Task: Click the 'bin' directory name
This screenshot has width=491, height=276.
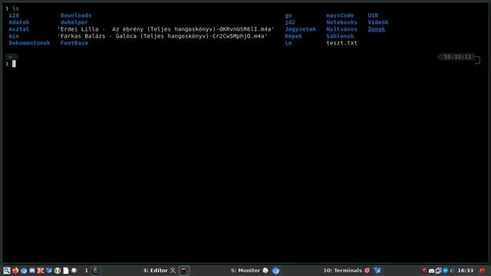Action: click(14, 36)
